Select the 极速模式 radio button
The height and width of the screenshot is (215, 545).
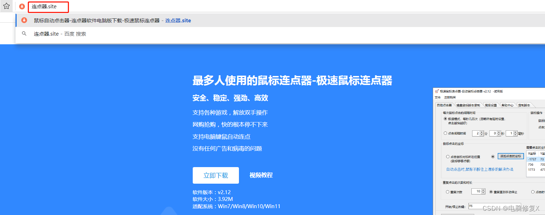pos(445,118)
